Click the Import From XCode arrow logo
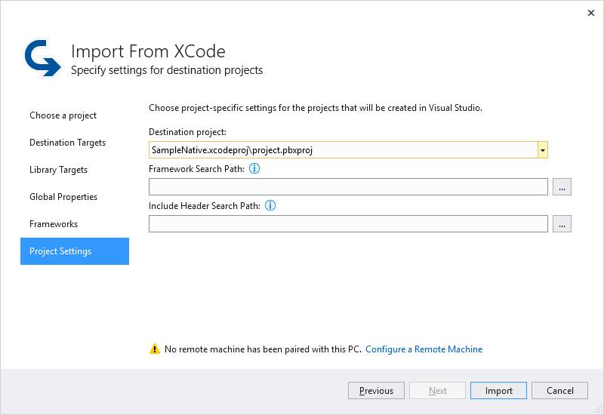 tap(42, 58)
